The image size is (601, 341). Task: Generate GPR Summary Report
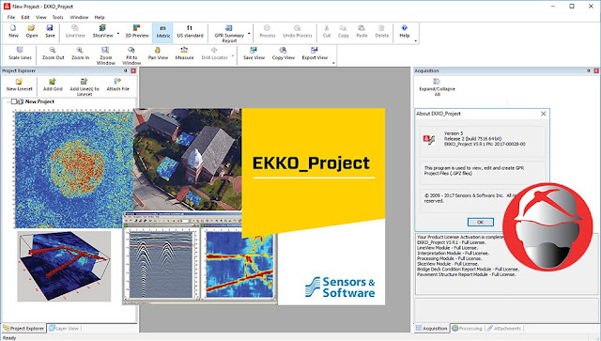click(229, 34)
